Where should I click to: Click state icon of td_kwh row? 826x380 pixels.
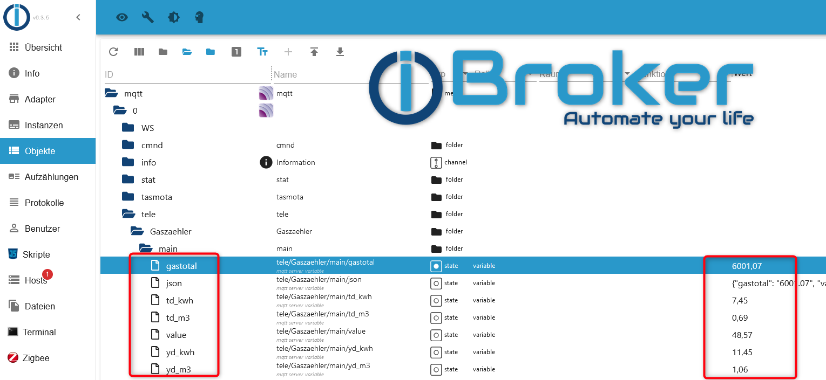click(x=436, y=300)
